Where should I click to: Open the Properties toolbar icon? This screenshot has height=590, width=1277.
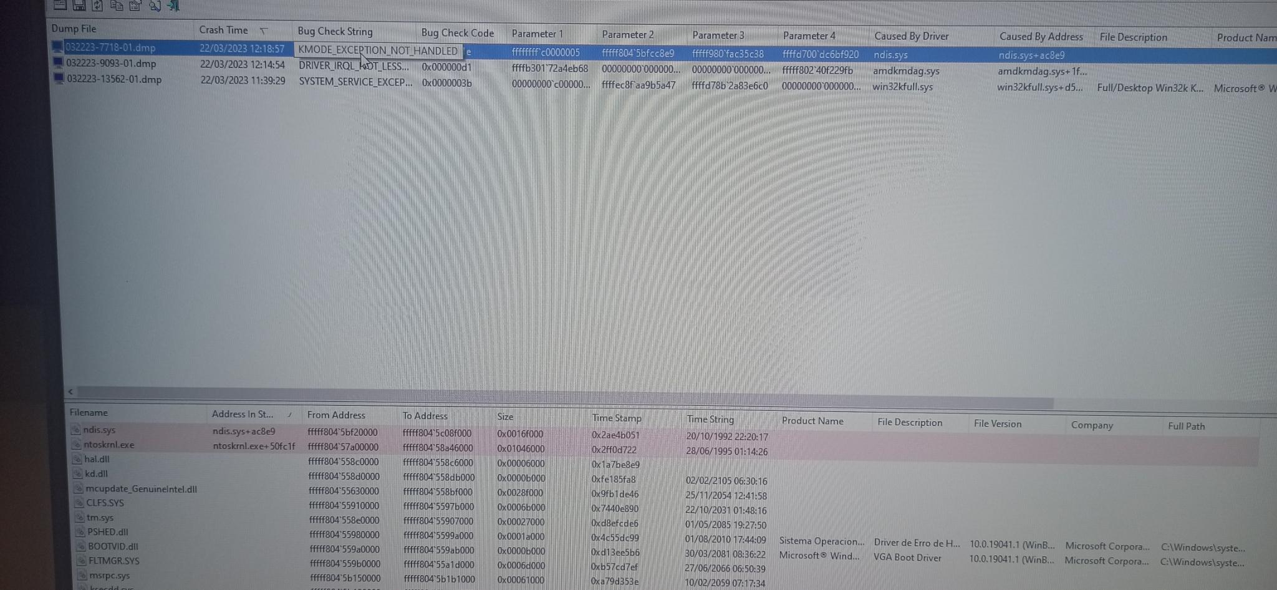135,6
